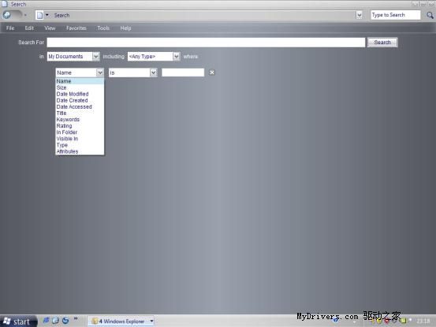
Task: Click the magnifying glass search icon
Action: click(x=430, y=15)
